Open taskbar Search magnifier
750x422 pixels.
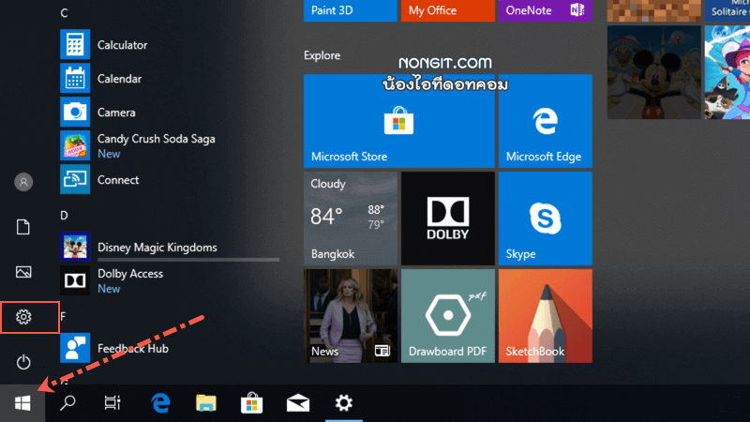click(67, 403)
